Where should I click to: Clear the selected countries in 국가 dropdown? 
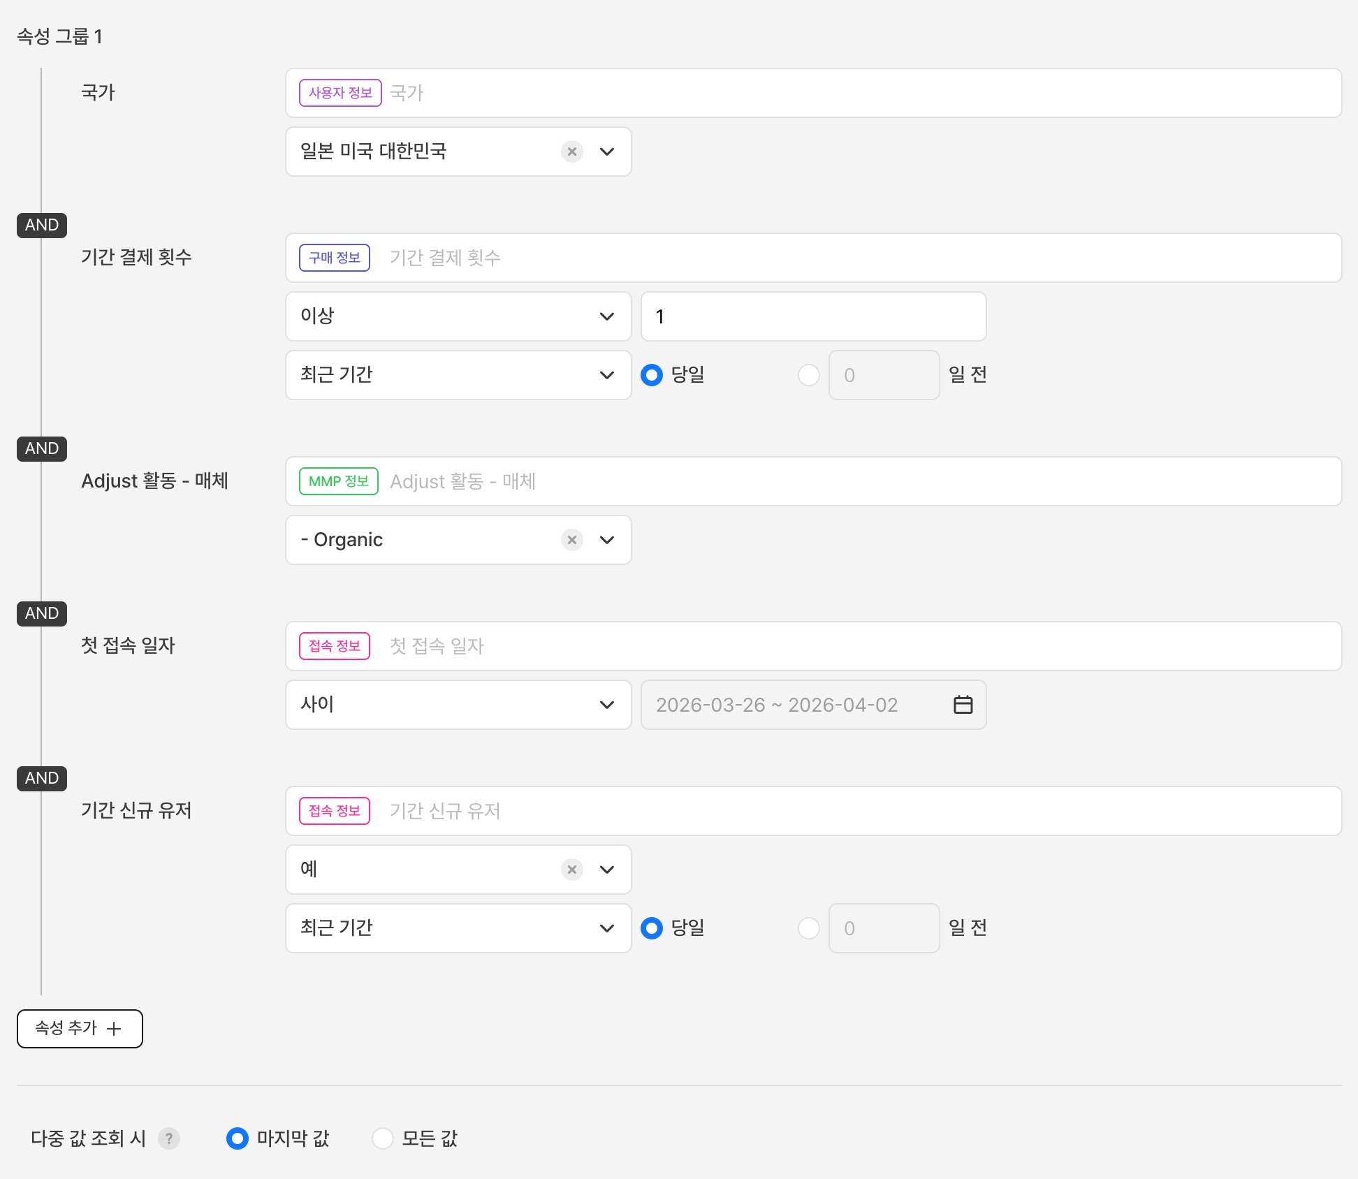coord(572,152)
